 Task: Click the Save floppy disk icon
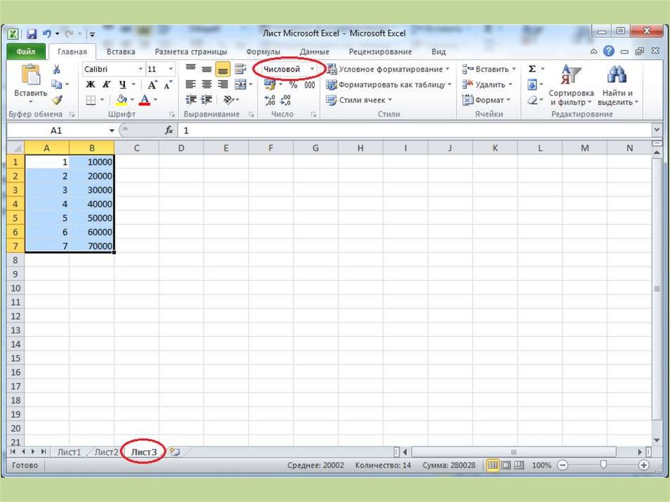pos(31,33)
